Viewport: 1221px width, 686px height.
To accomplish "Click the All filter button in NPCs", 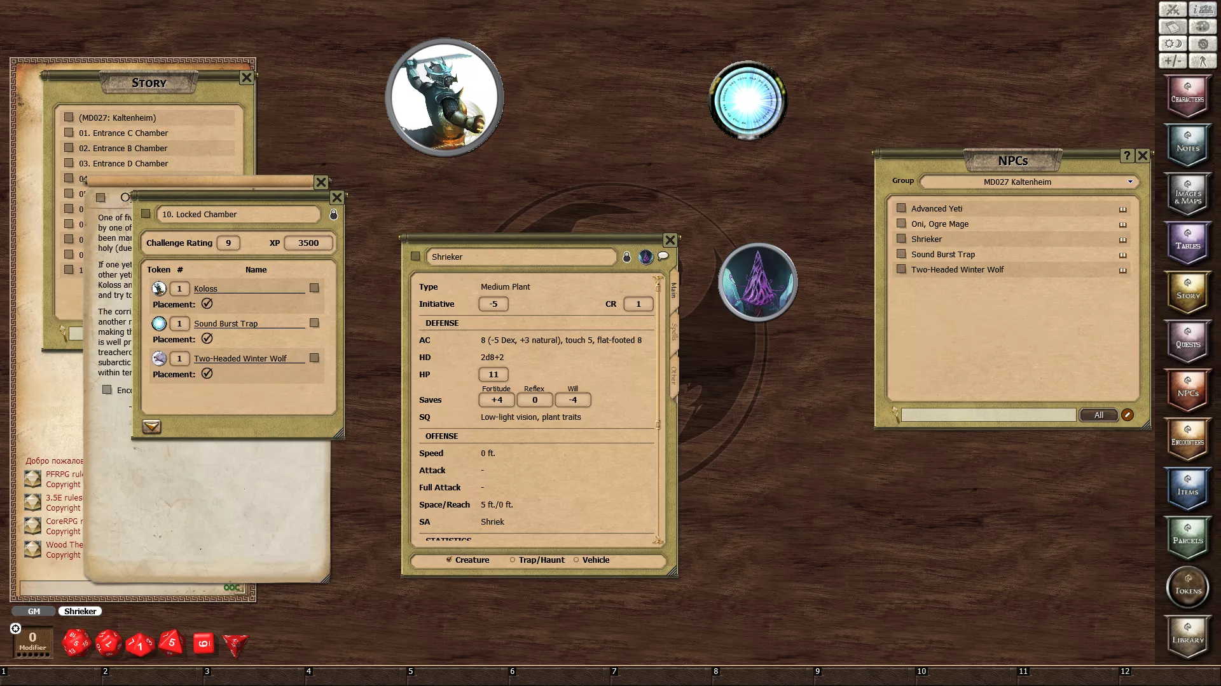I will tap(1099, 415).
